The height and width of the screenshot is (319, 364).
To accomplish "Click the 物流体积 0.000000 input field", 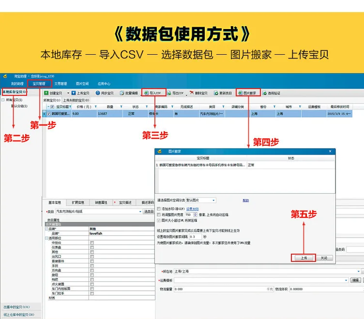I will pyautogui.click(x=326, y=289).
